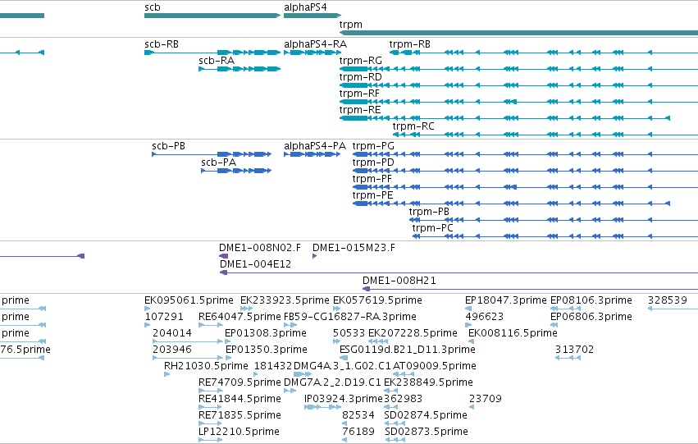Select the RE71835.5prime EST label
698x444 pixels.
pos(240,416)
